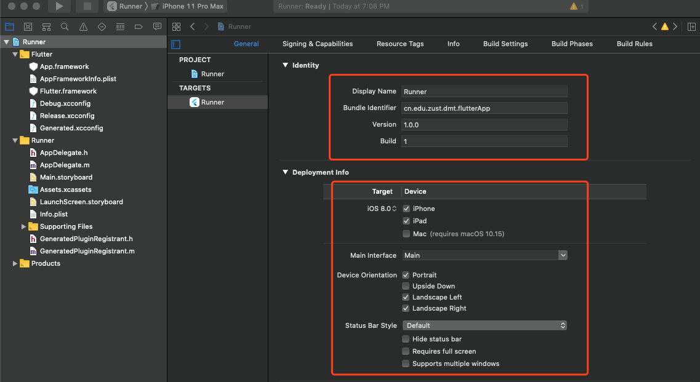Viewport: 700px width, 382px height.
Task: Open the Build Rules tab
Action: (x=634, y=44)
